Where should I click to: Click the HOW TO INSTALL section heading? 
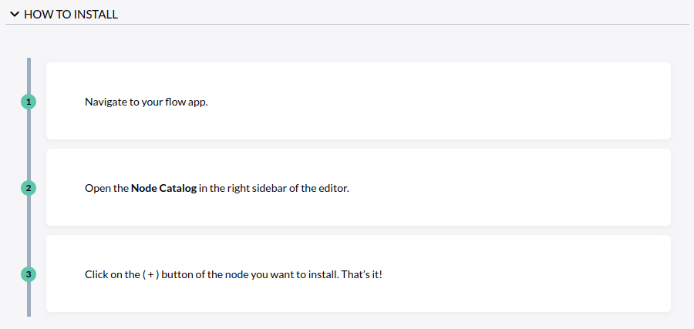pos(71,14)
